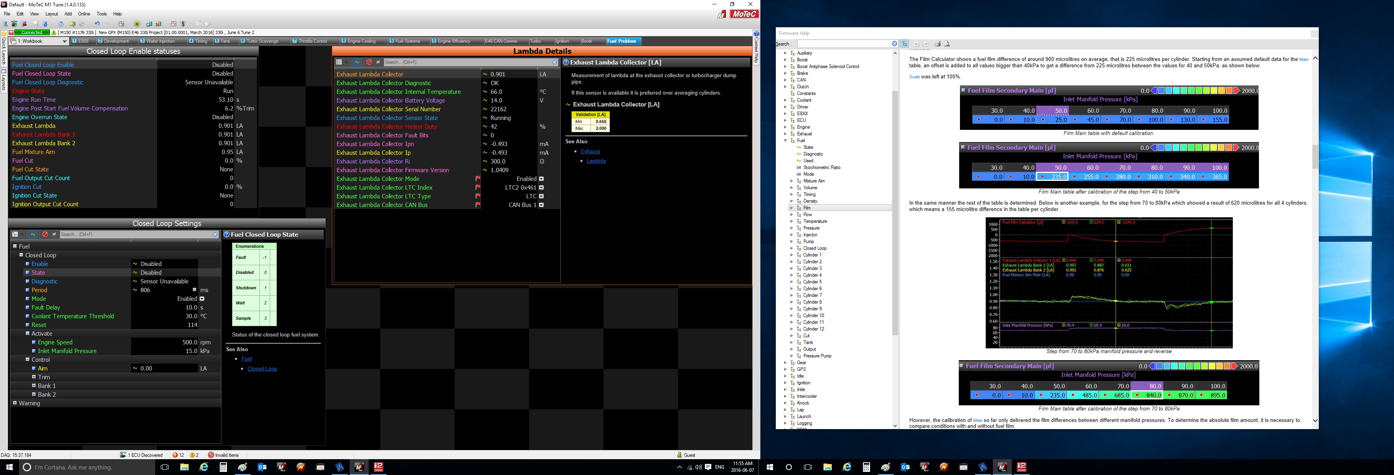The width and height of the screenshot is (1394, 475).
Task: Collapse the Fuel topic in Firmware Help tree
Action: pyautogui.click(x=785, y=141)
